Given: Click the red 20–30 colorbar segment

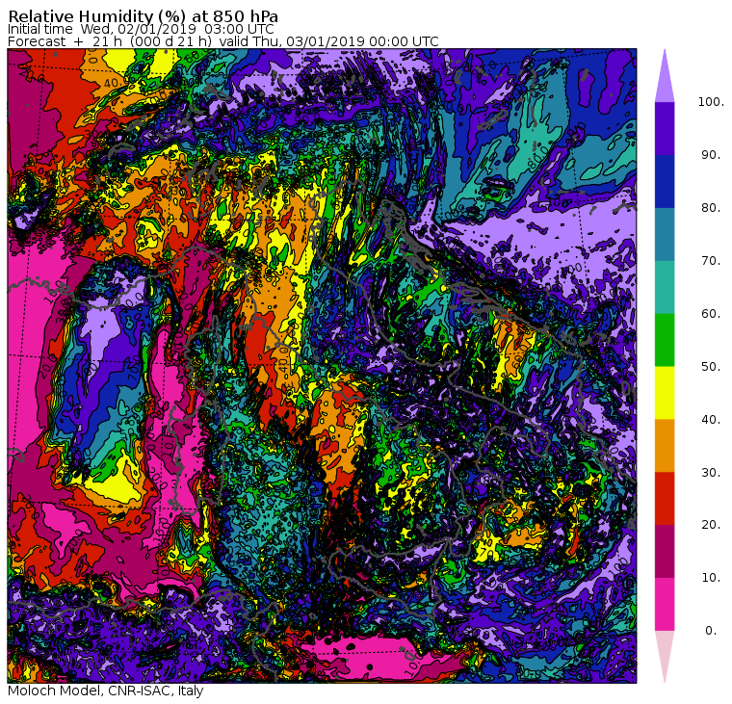Looking at the screenshot, I should [665, 499].
